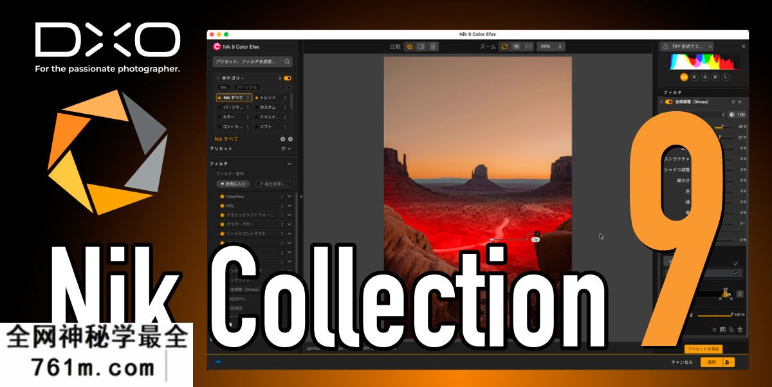Click the プリセットを保存 button
The height and width of the screenshot is (387, 772).
coord(703,349)
